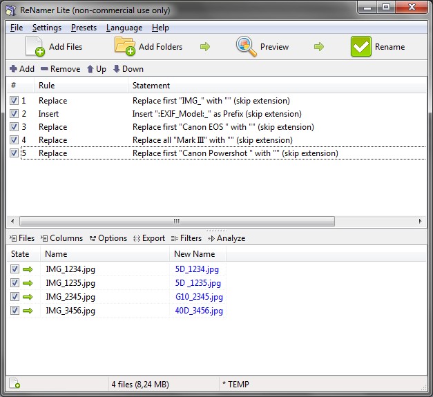This screenshot has width=433, height=397.
Task: Uncheck rule 4 Replace Mark III
Action: [15, 140]
